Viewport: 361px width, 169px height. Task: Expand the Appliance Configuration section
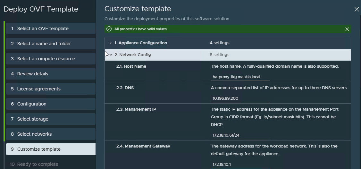[x=111, y=43]
